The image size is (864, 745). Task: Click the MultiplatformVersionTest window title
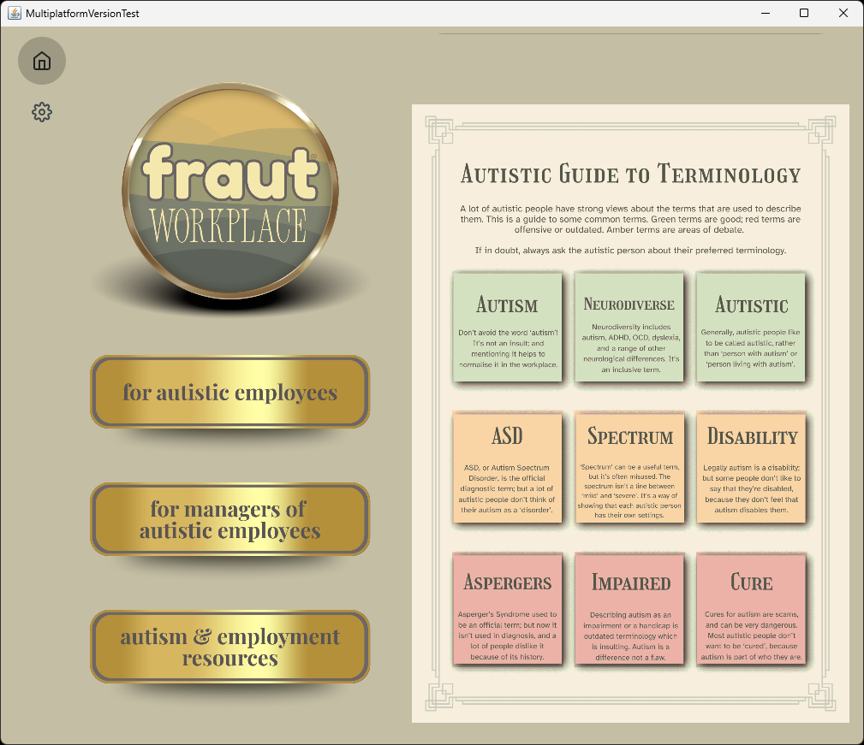(x=82, y=13)
